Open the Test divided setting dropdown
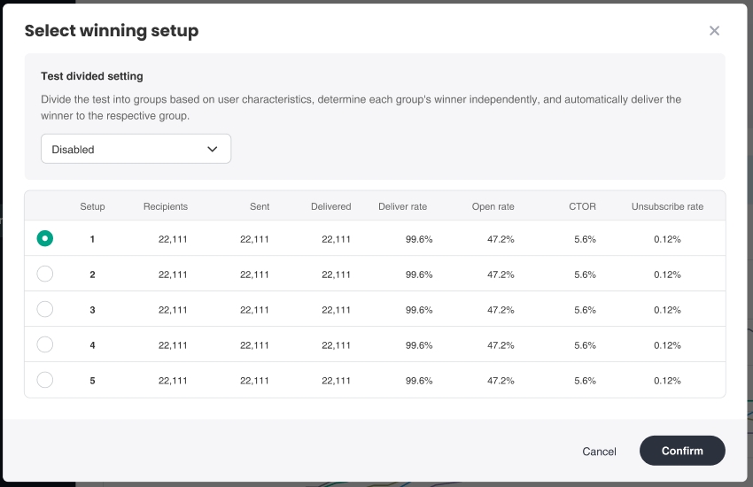This screenshot has height=487, width=753. (x=136, y=149)
